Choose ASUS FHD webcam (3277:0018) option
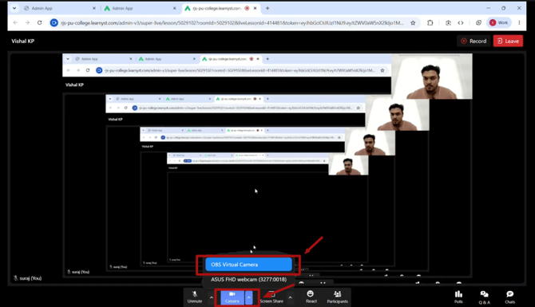535x307 pixels. pos(248,279)
